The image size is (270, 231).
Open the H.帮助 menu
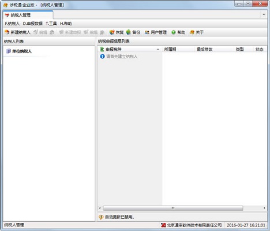click(x=66, y=24)
